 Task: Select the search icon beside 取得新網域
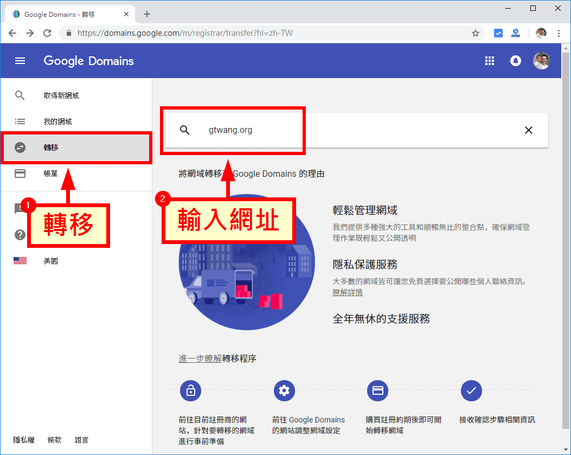20,95
